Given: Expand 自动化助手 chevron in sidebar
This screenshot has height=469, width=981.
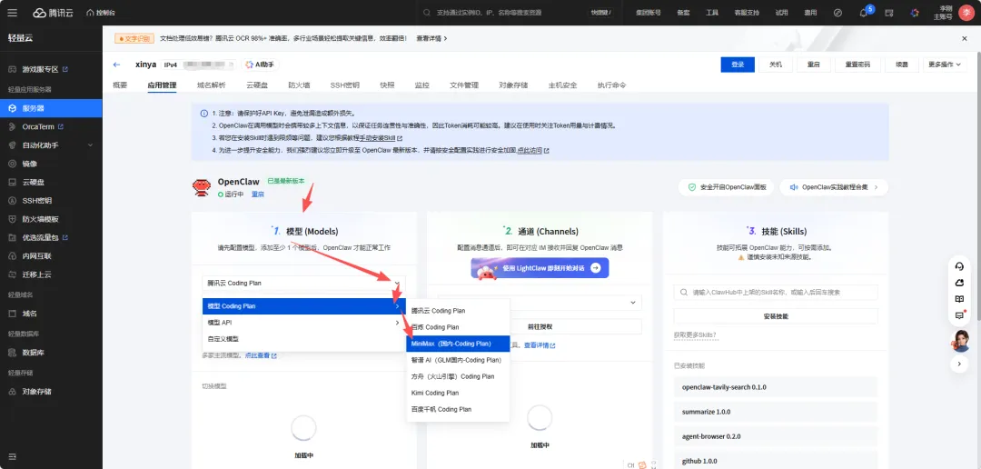Looking at the screenshot, I should [91, 145].
